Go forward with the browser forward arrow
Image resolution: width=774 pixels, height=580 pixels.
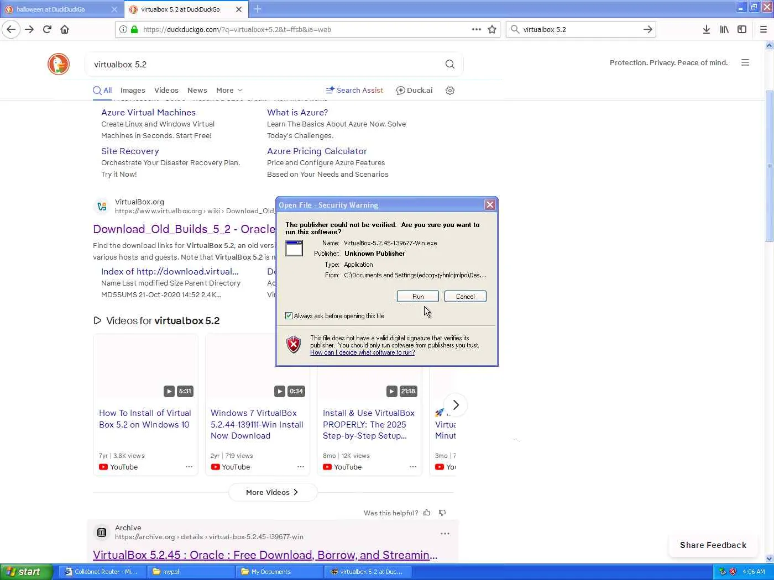click(29, 29)
